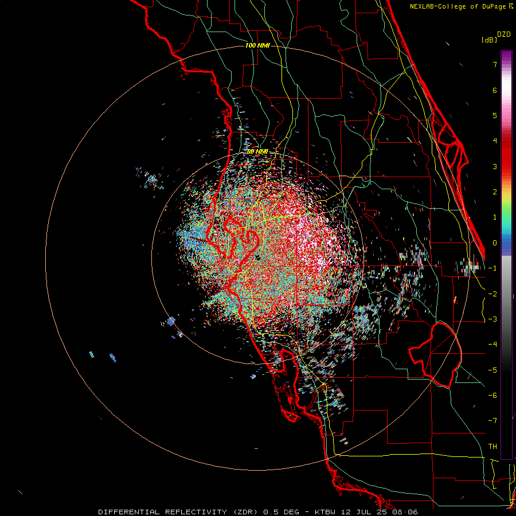Select the 6 value on the color scale
Screen dimensions: 516x516
coord(495,90)
